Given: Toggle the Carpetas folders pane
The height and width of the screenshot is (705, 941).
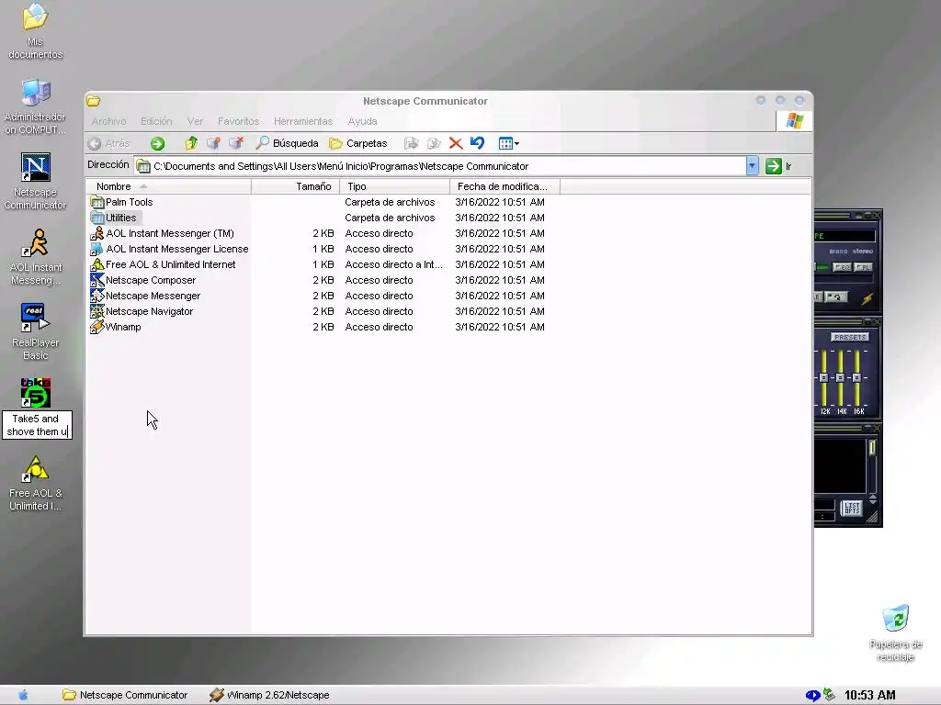Looking at the screenshot, I should coord(358,143).
